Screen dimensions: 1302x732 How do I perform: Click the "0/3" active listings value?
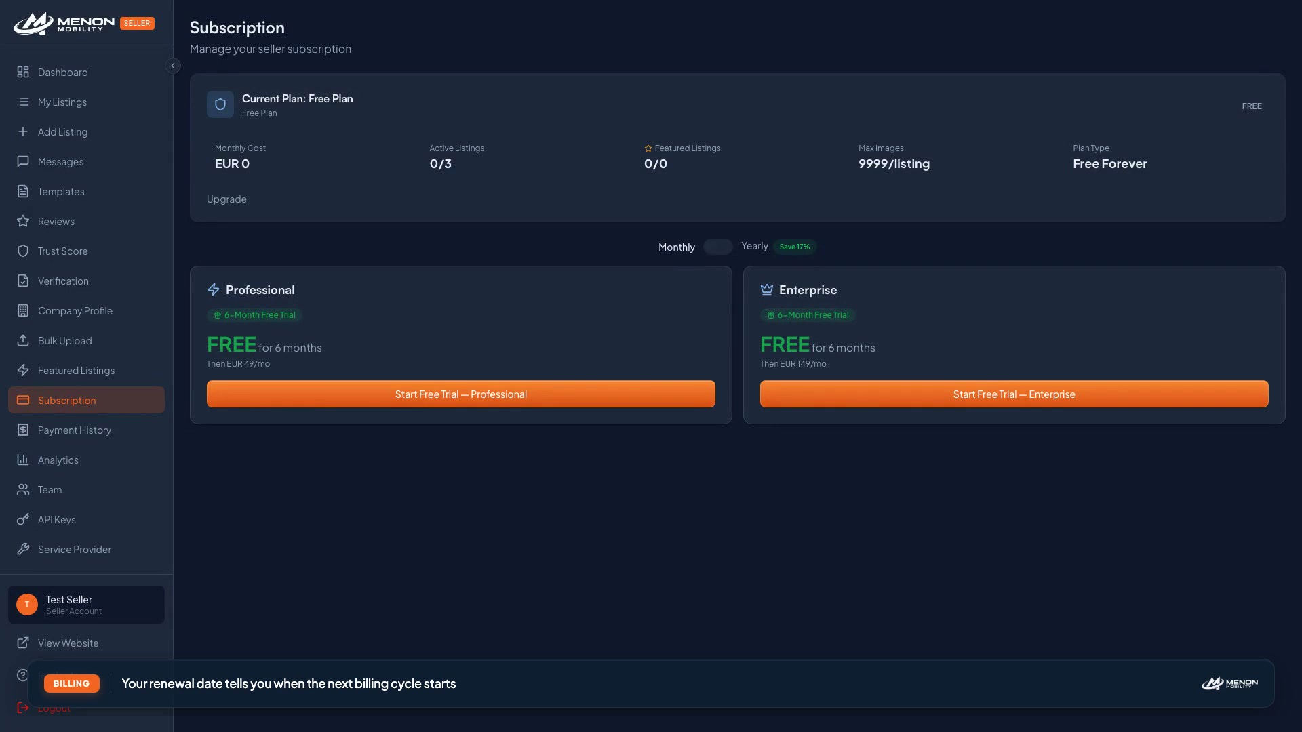(440, 164)
